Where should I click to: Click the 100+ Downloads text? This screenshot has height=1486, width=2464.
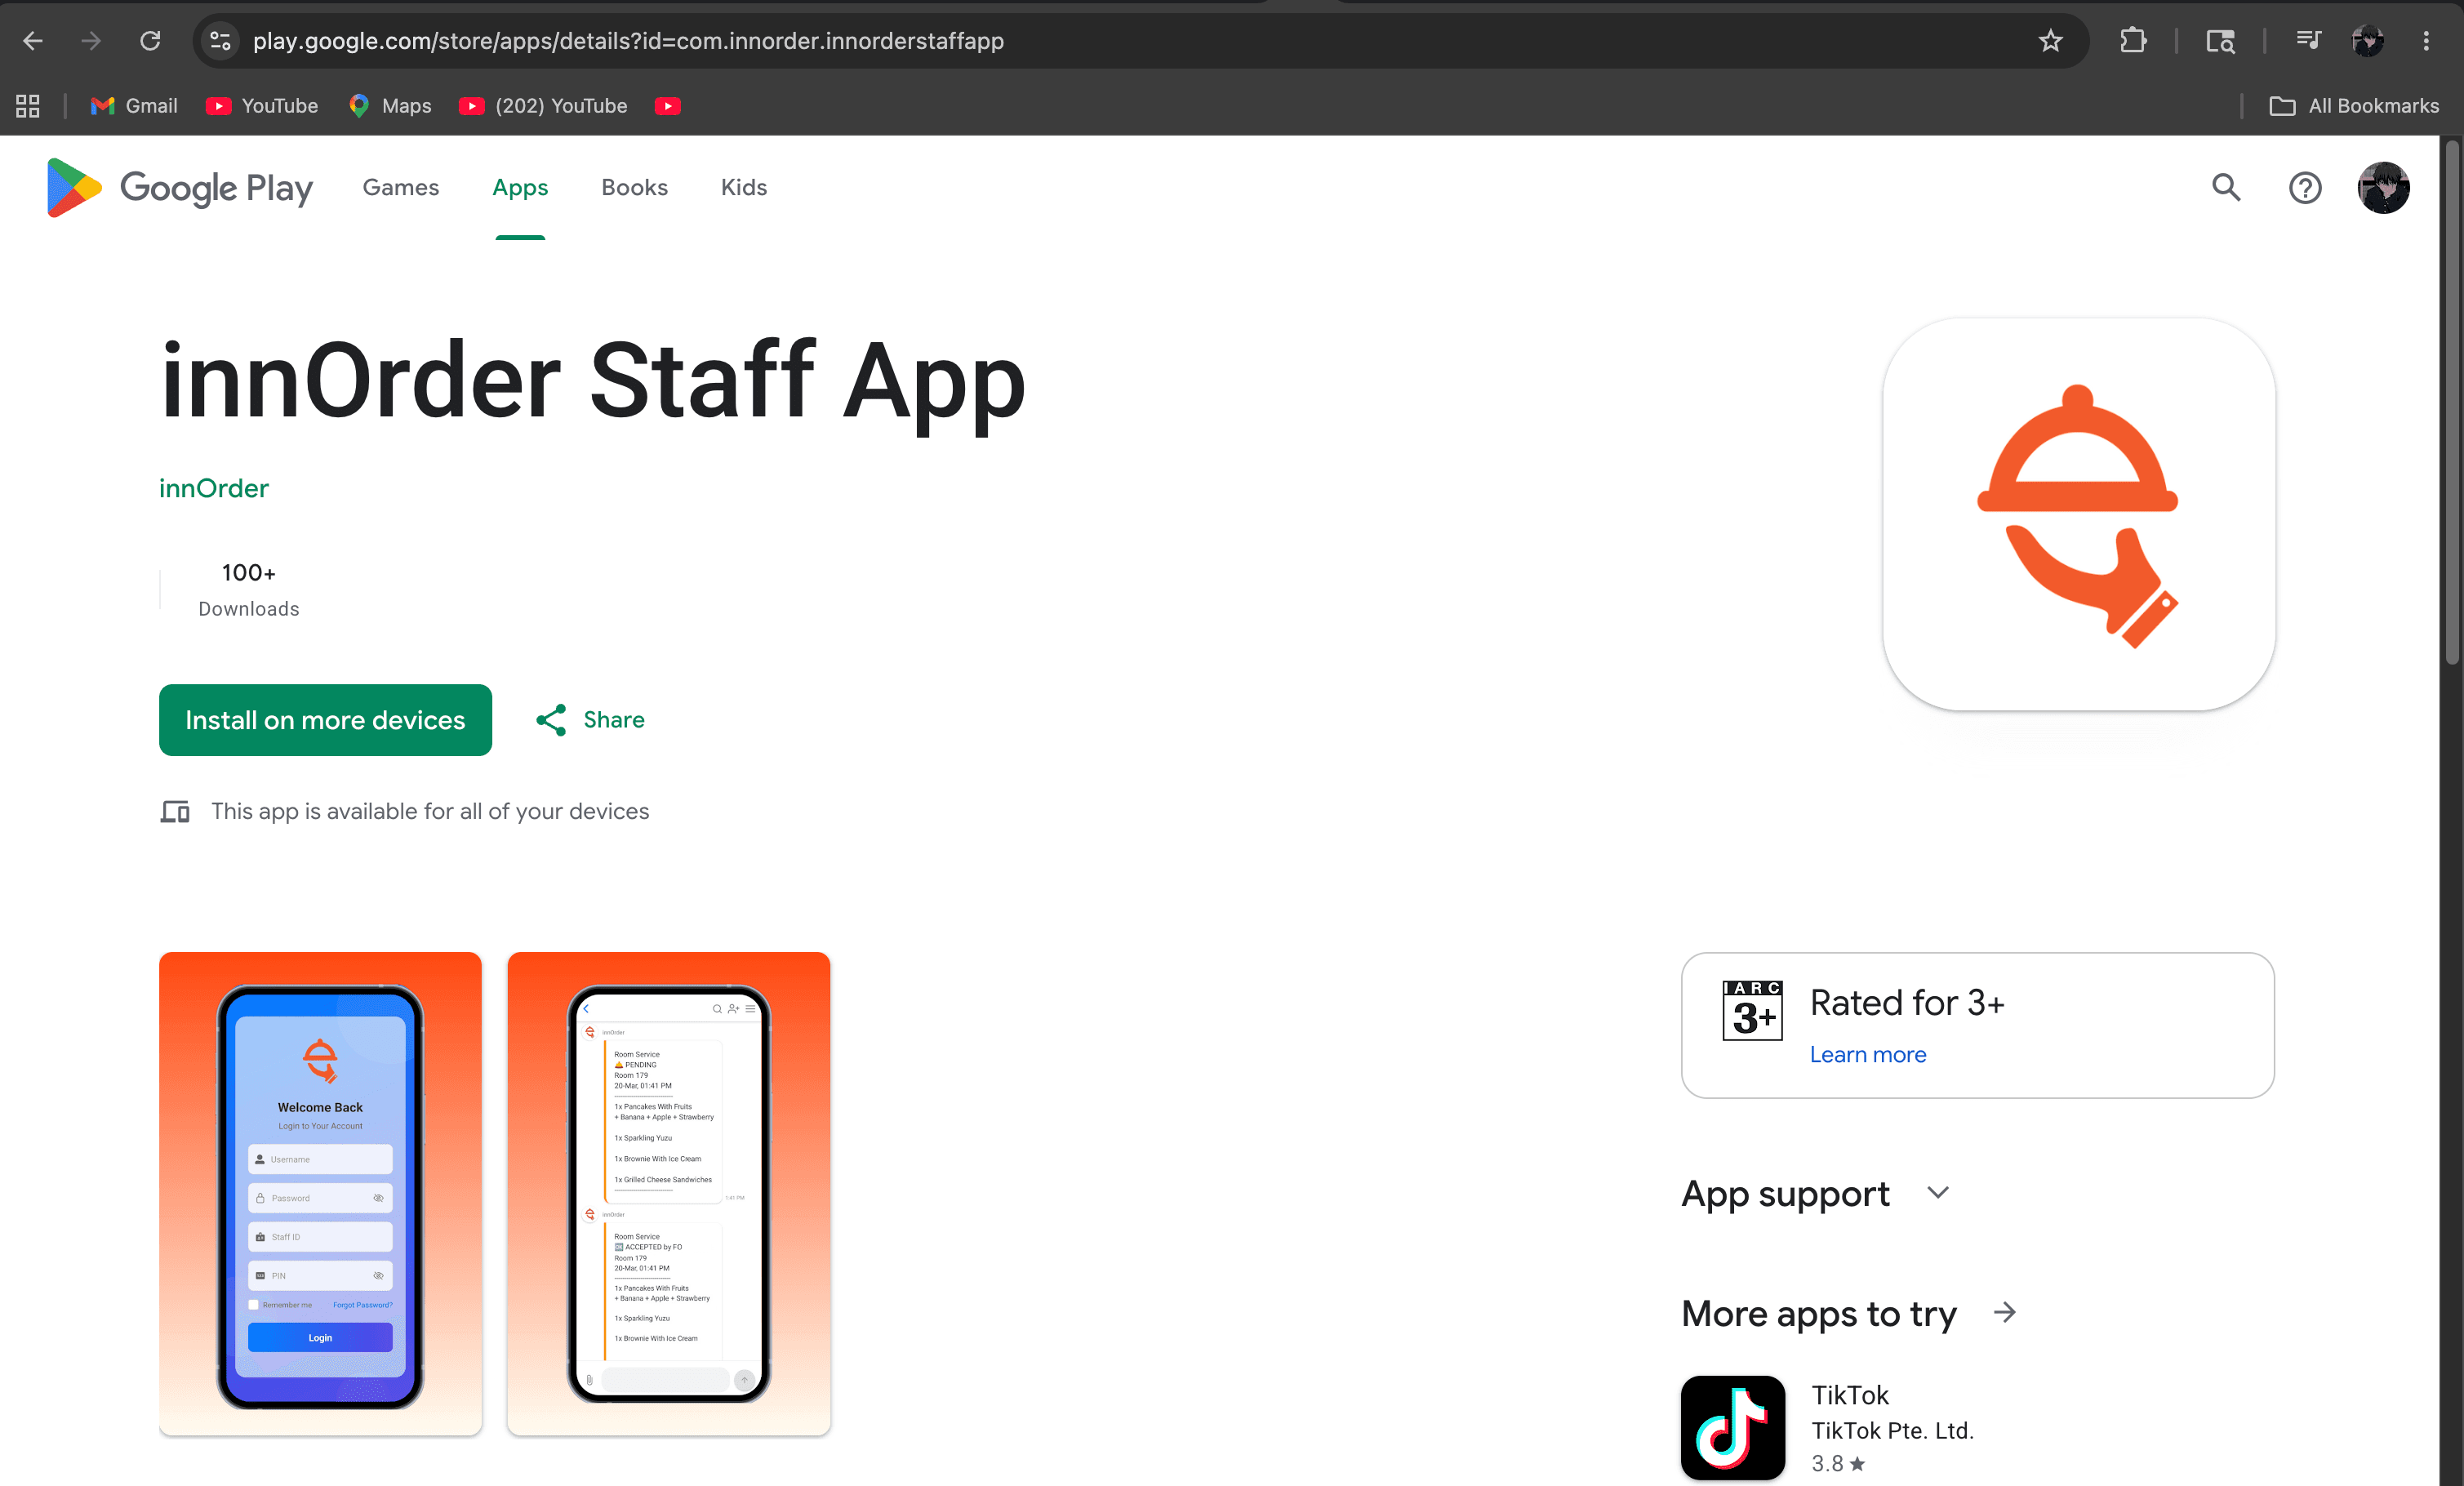tap(249, 589)
